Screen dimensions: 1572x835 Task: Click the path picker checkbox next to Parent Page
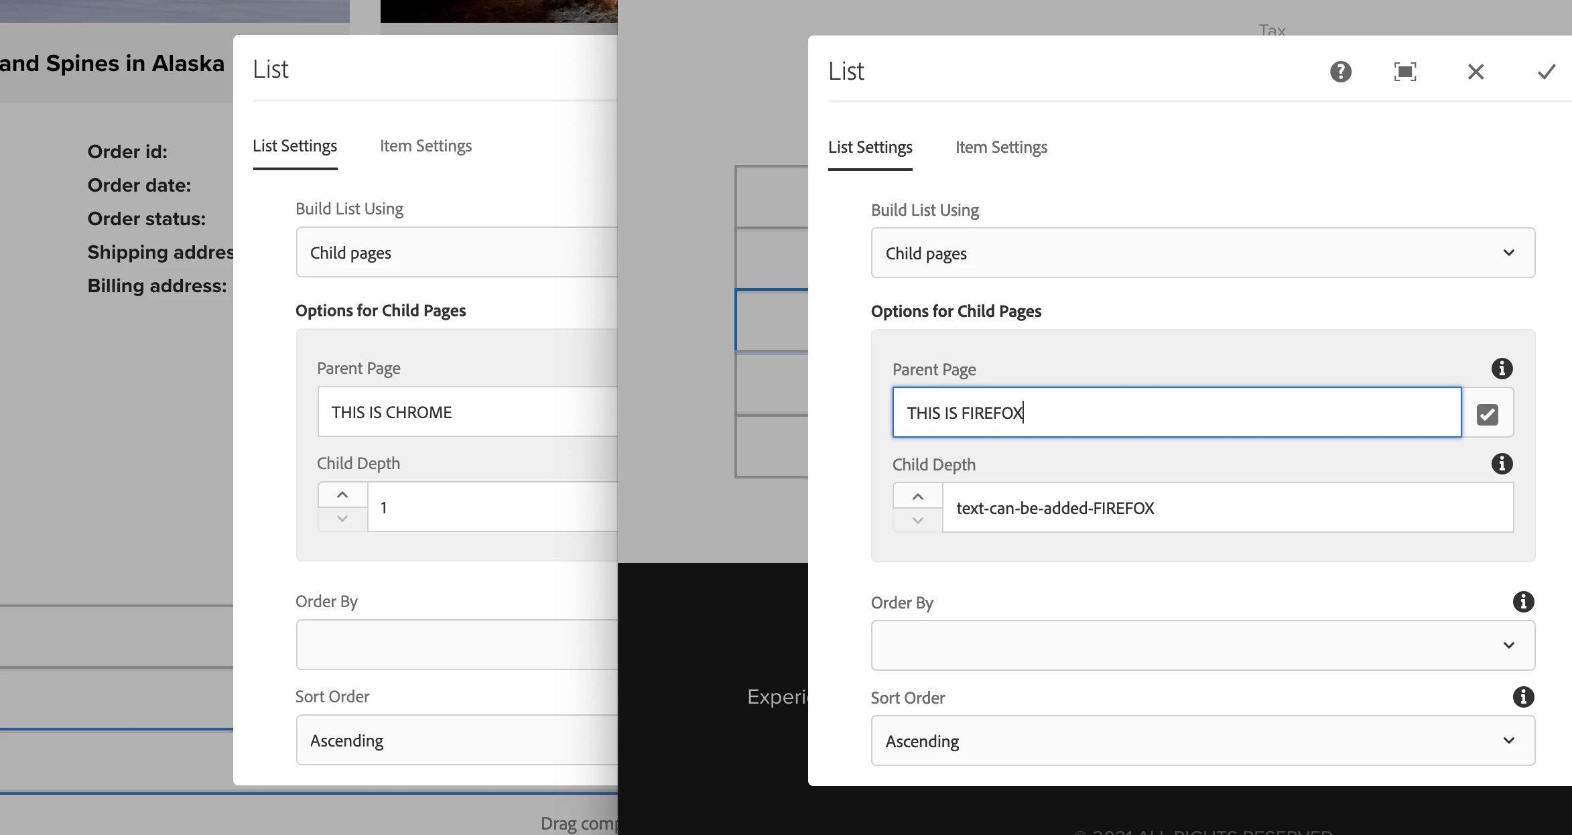(x=1487, y=414)
